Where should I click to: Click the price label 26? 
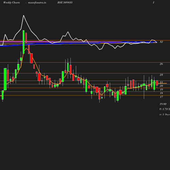tap(161, 64)
